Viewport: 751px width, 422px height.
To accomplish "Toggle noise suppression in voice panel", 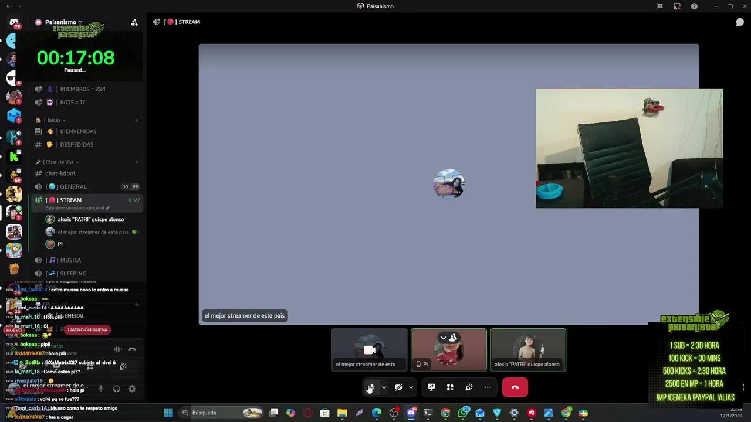I will [x=118, y=350].
